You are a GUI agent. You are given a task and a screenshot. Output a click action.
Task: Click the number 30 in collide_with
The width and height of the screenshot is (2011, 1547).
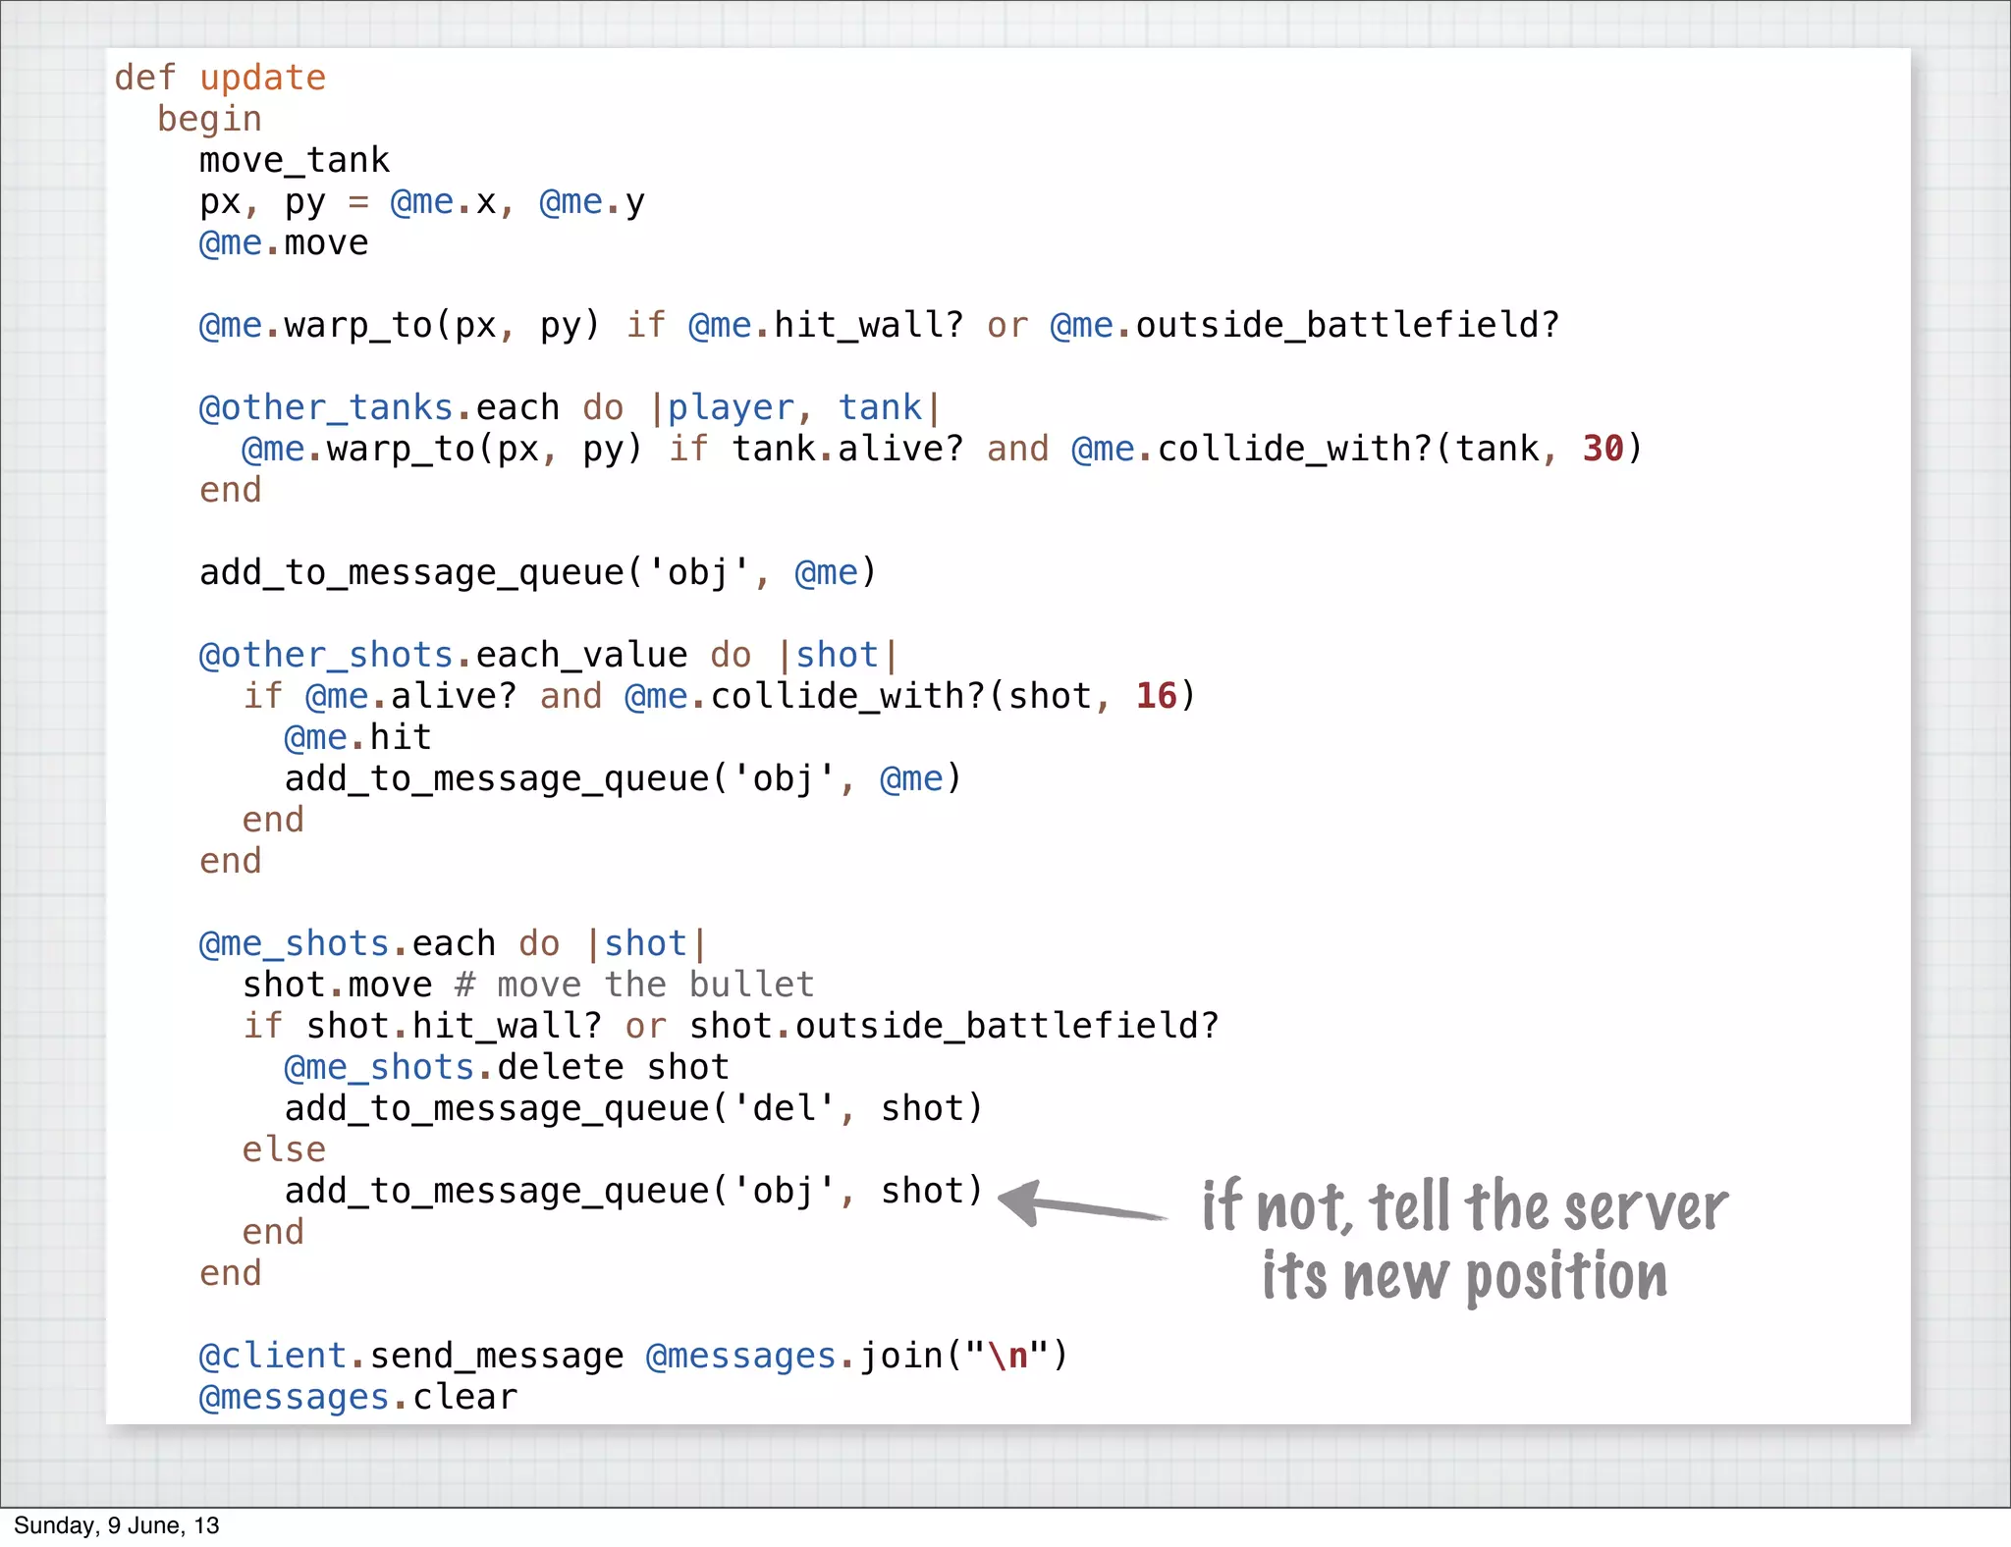tap(1603, 449)
